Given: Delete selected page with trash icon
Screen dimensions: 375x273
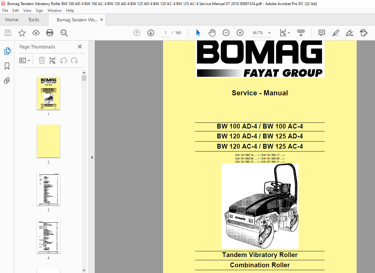Looking at the screenshot, I should pyautogui.click(x=42, y=60).
